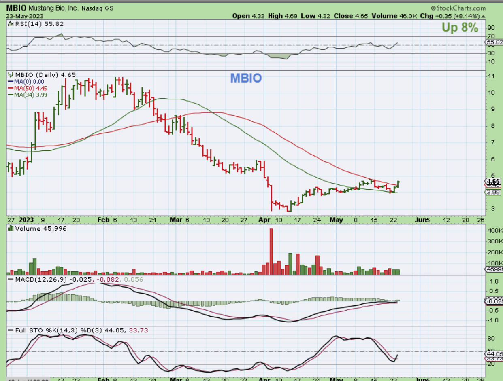Click the 45996 flag on the volume axis
Image resolution: width=503 pixels, height=381 pixels.
click(494, 269)
